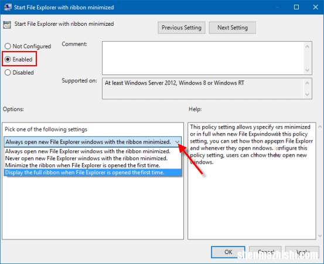The image size is (324, 264).
Task: Click the Supported on scroll up arrow
Action: pyautogui.click(x=307, y=83)
